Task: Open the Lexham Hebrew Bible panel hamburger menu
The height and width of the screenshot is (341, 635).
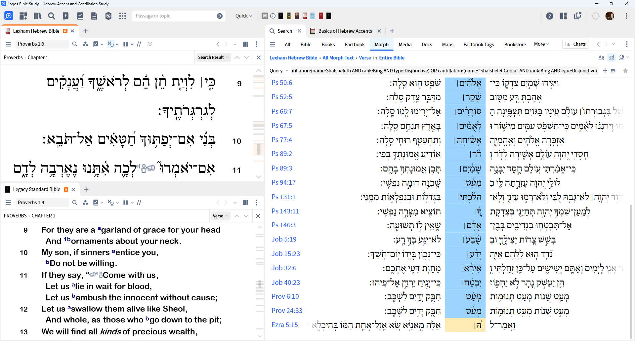Action: (x=8, y=44)
